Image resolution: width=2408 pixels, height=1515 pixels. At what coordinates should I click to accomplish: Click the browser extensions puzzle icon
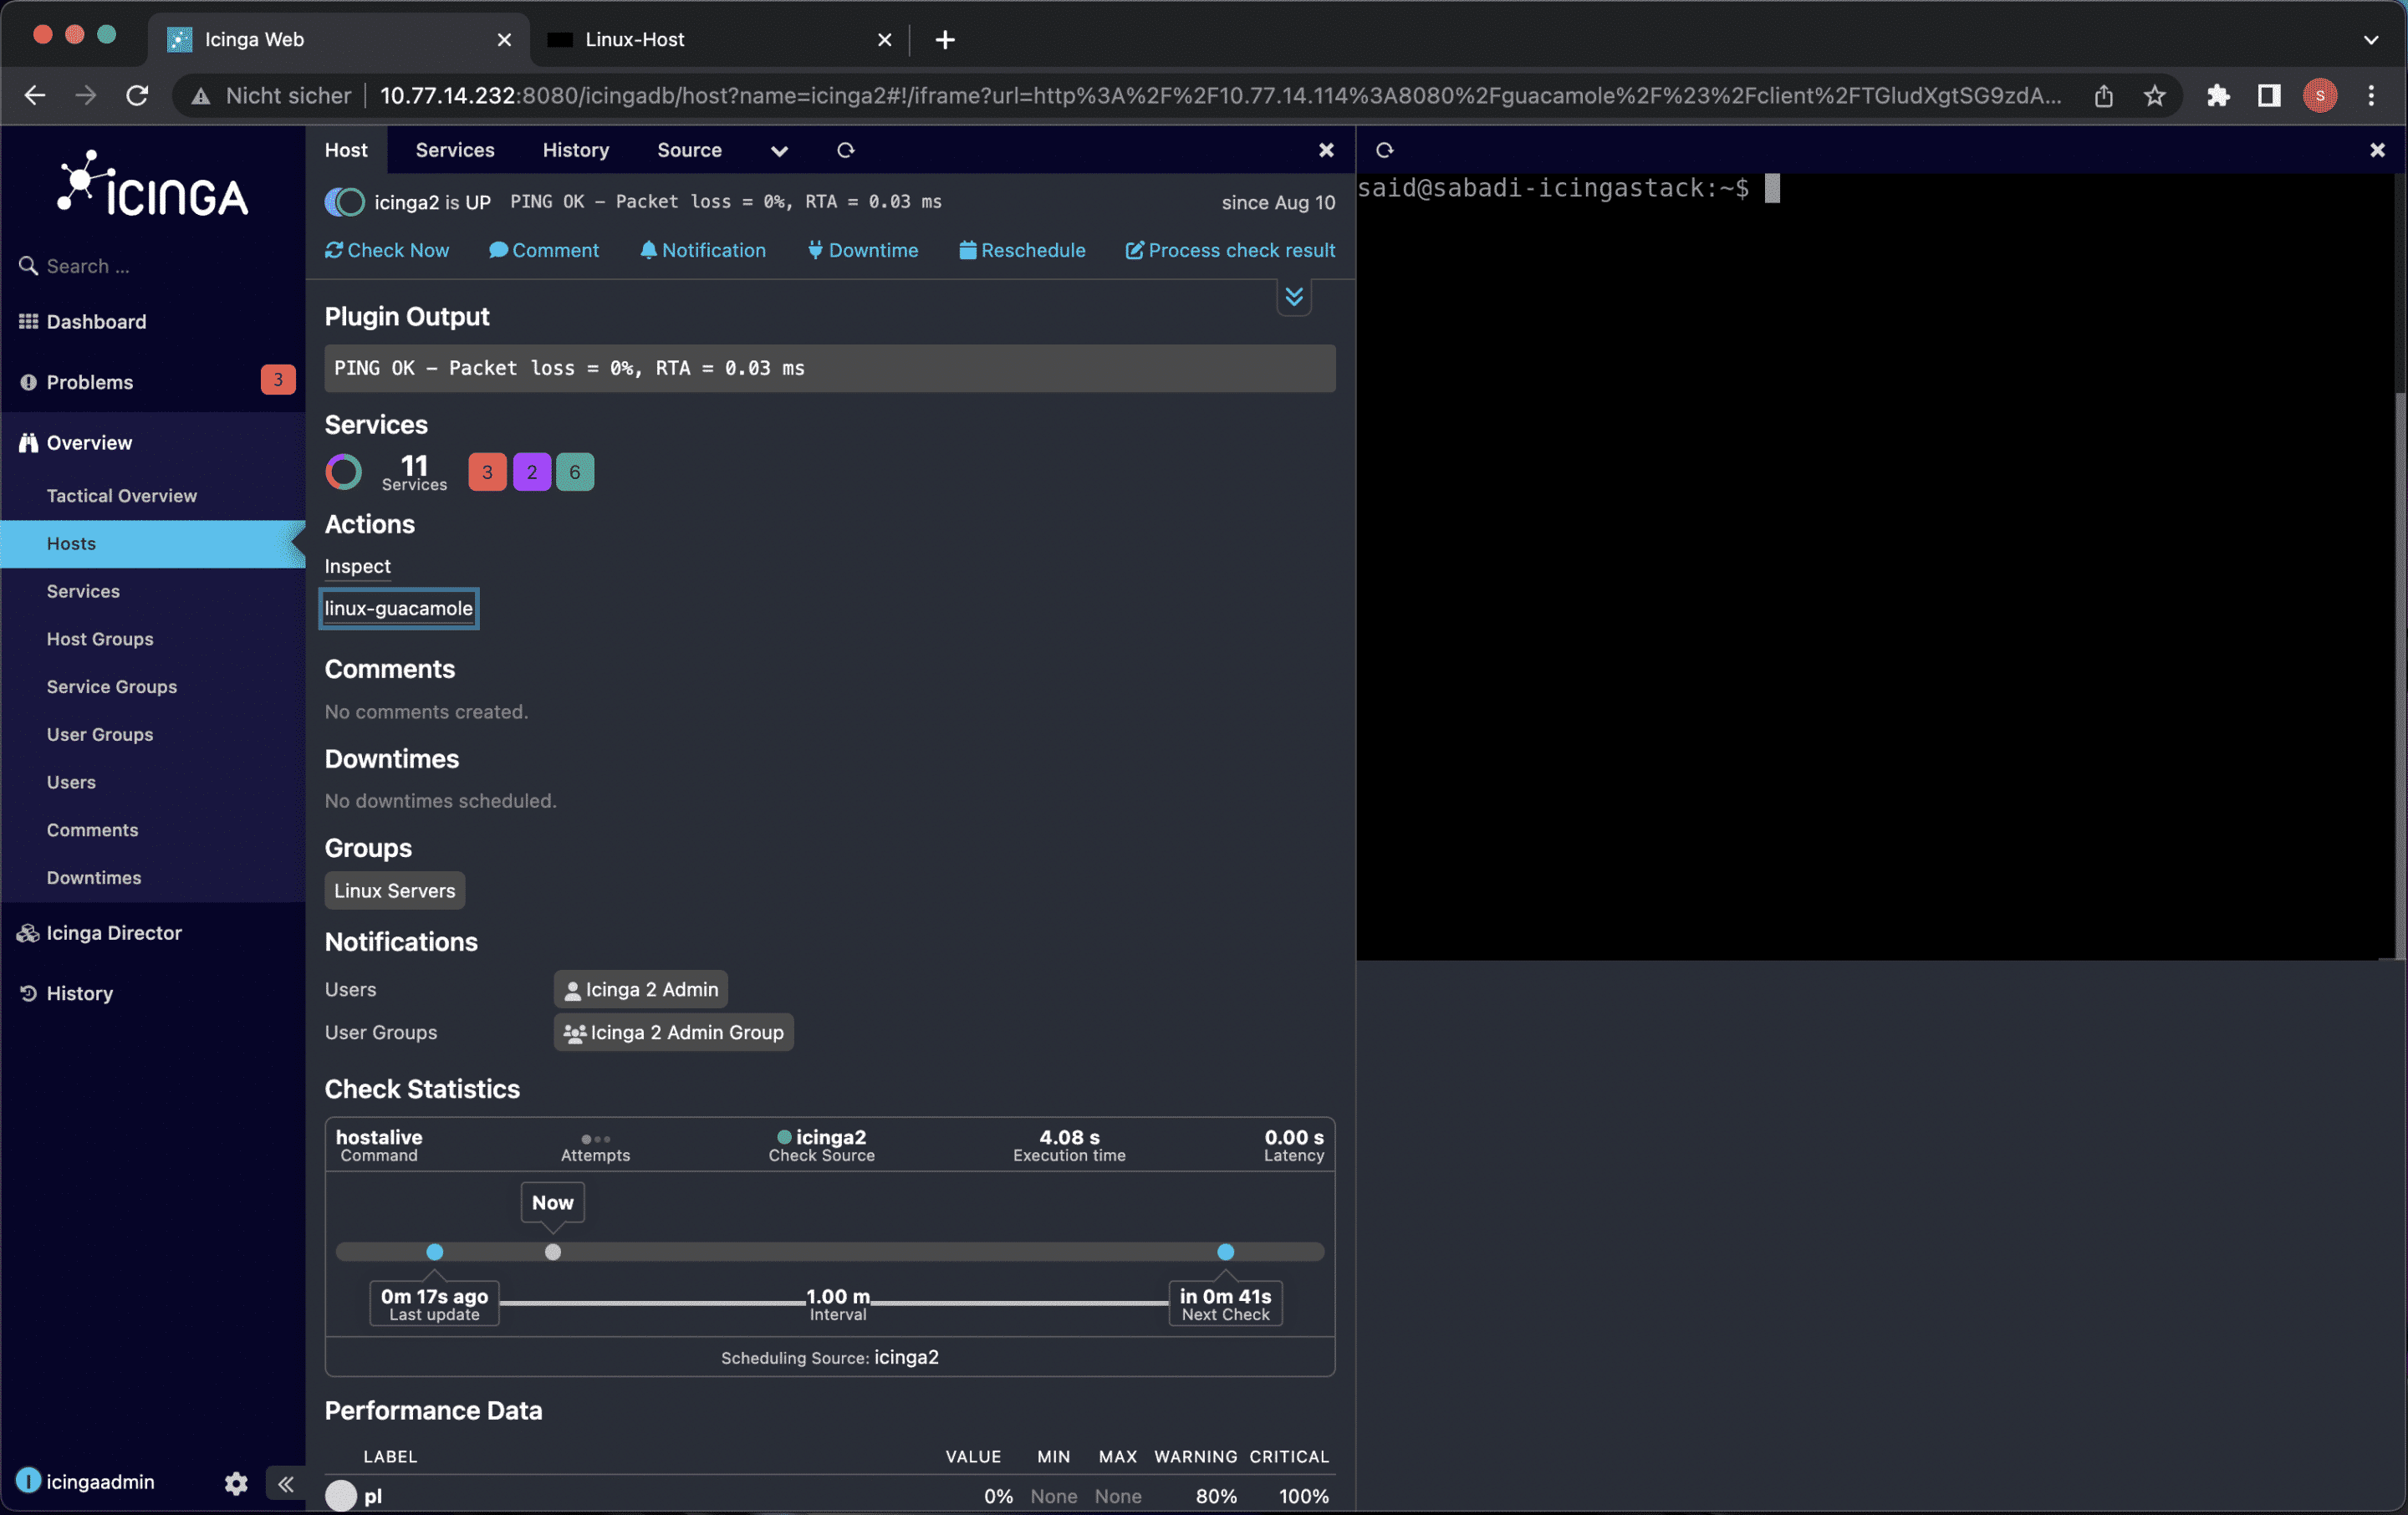(x=2218, y=96)
